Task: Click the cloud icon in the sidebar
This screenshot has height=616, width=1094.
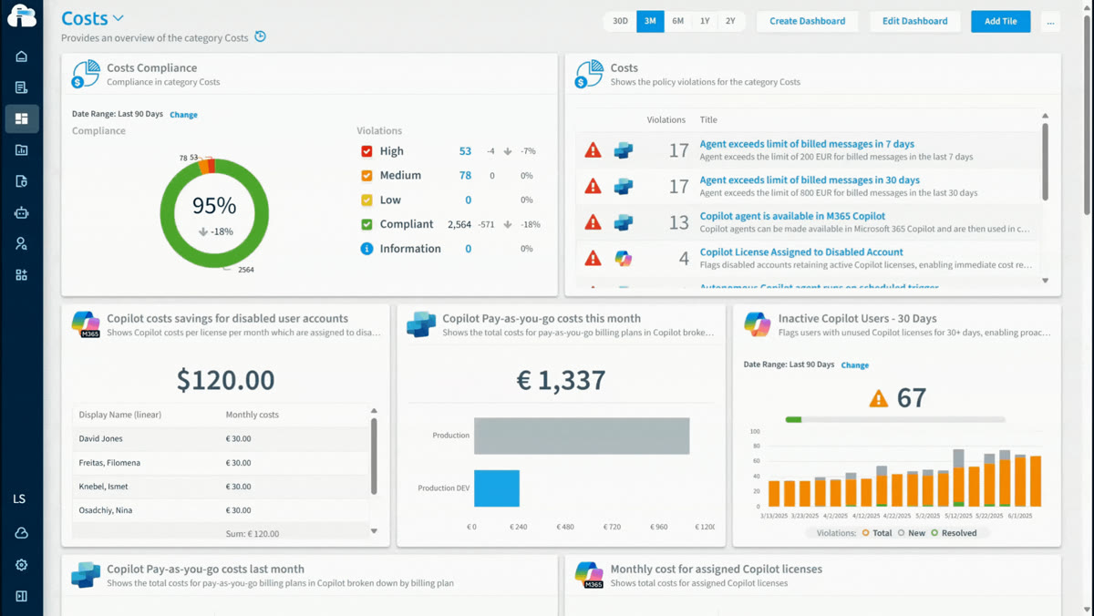Action: click(x=21, y=533)
